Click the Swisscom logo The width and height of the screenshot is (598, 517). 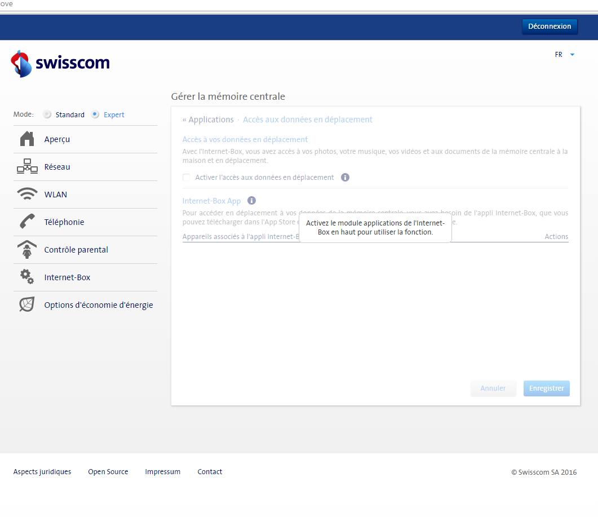pyautogui.click(x=59, y=63)
